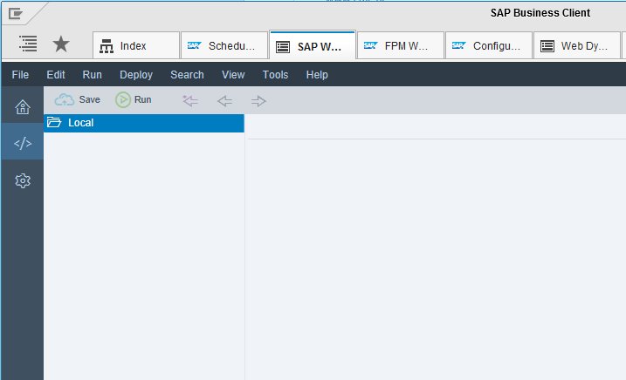Viewport: 626px width, 380px height.
Task: Open the Run menu
Action: [x=93, y=75]
